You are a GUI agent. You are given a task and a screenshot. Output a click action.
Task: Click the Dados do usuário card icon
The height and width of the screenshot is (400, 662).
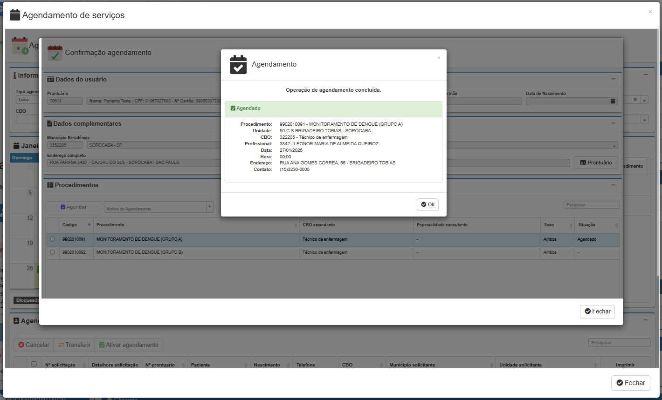pos(50,80)
